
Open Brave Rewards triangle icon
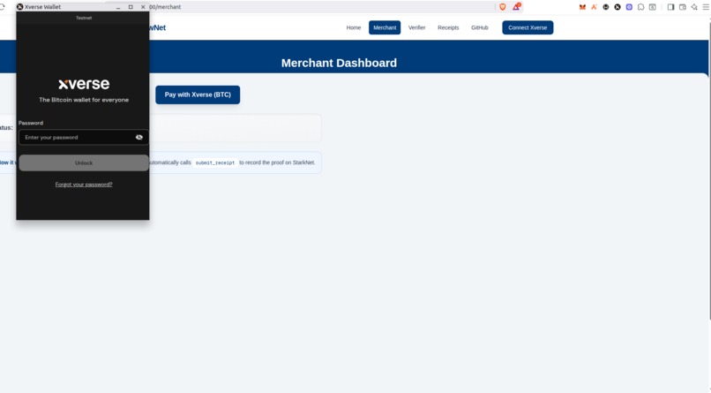pos(516,7)
